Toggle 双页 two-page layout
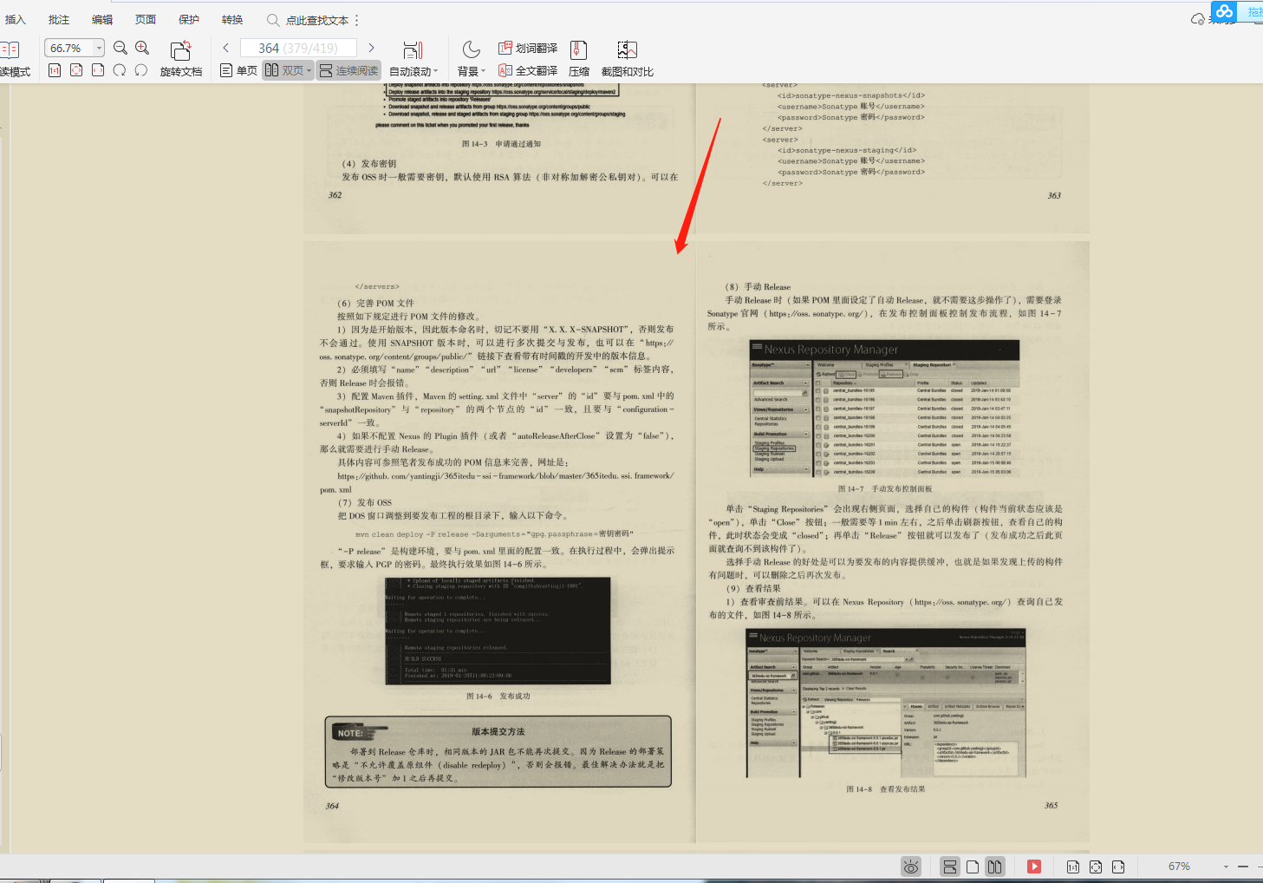1263x883 pixels. (288, 70)
